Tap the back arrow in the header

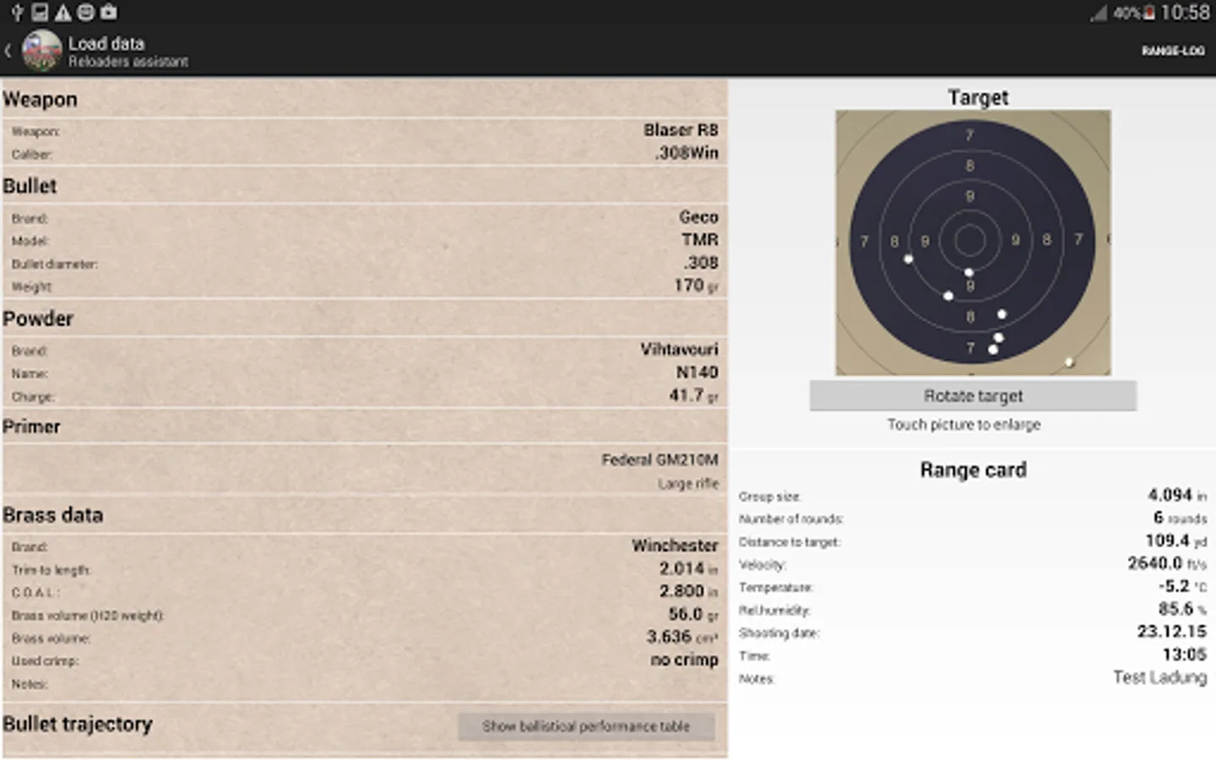[x=8, y=51]
